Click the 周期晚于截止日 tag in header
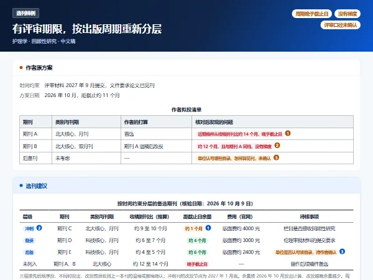Screen dimensions: 373x280 (x=311, y=14)
